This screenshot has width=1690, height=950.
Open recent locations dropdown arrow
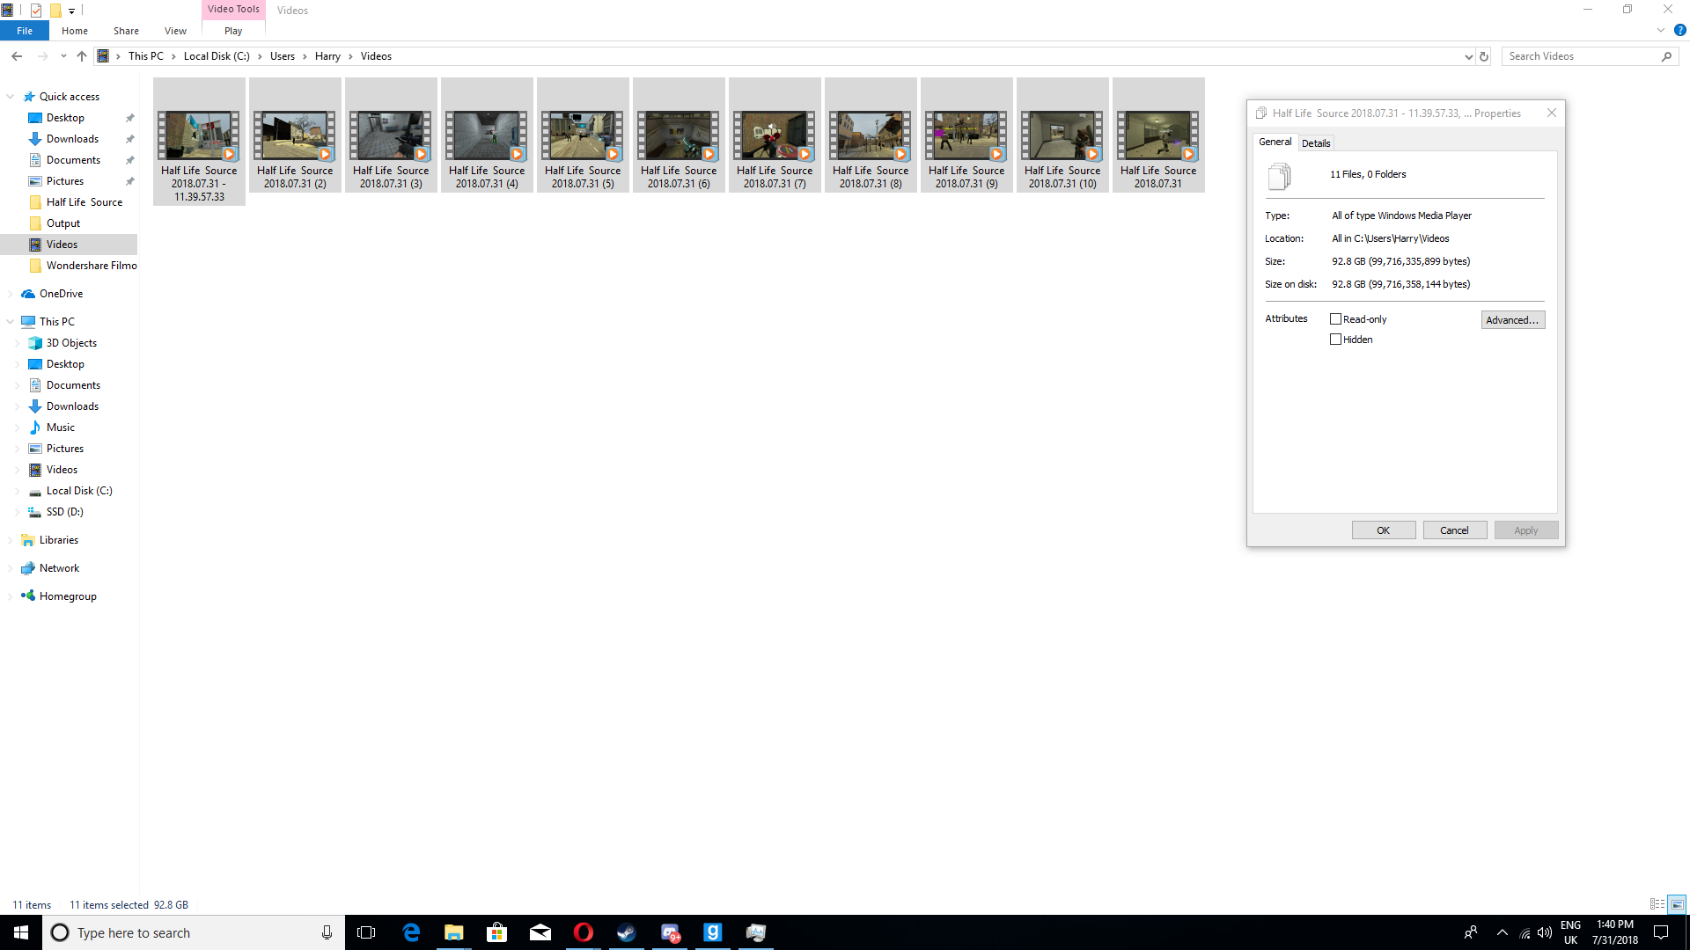(63, 56)
